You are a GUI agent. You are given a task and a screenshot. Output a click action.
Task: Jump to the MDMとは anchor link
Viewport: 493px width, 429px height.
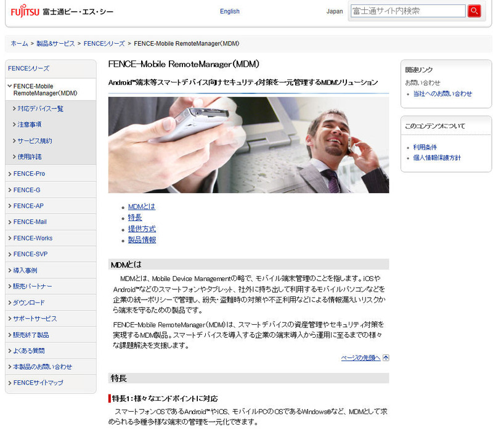pyautogui.click(x=141, y=206)
